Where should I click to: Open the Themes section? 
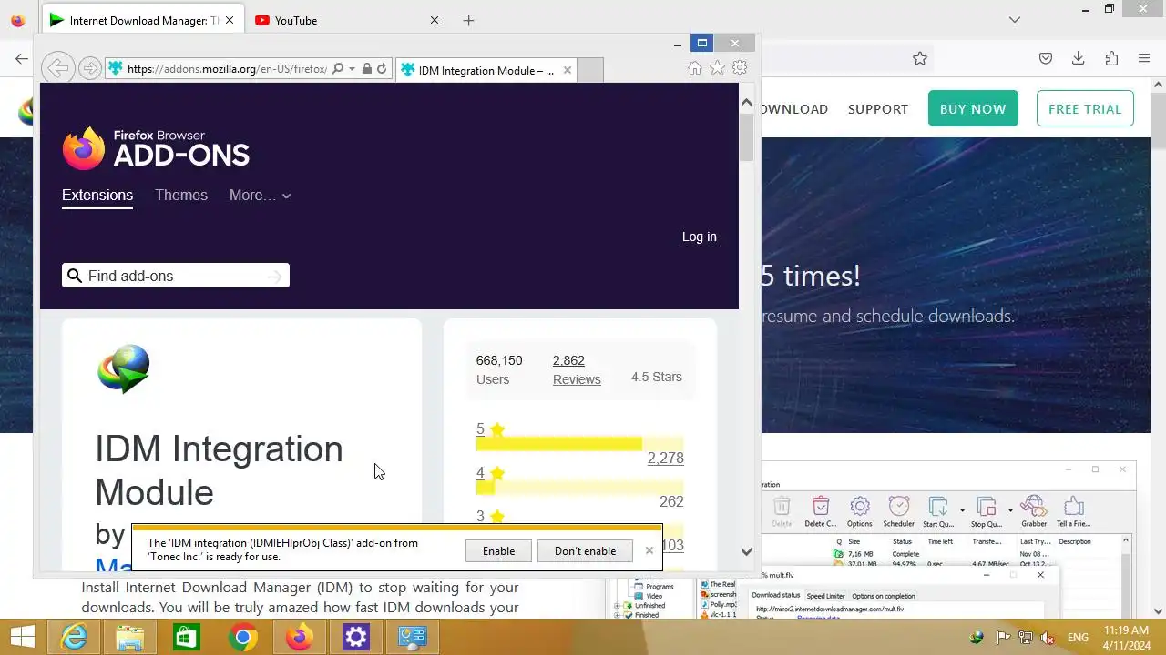pos(181,196)
